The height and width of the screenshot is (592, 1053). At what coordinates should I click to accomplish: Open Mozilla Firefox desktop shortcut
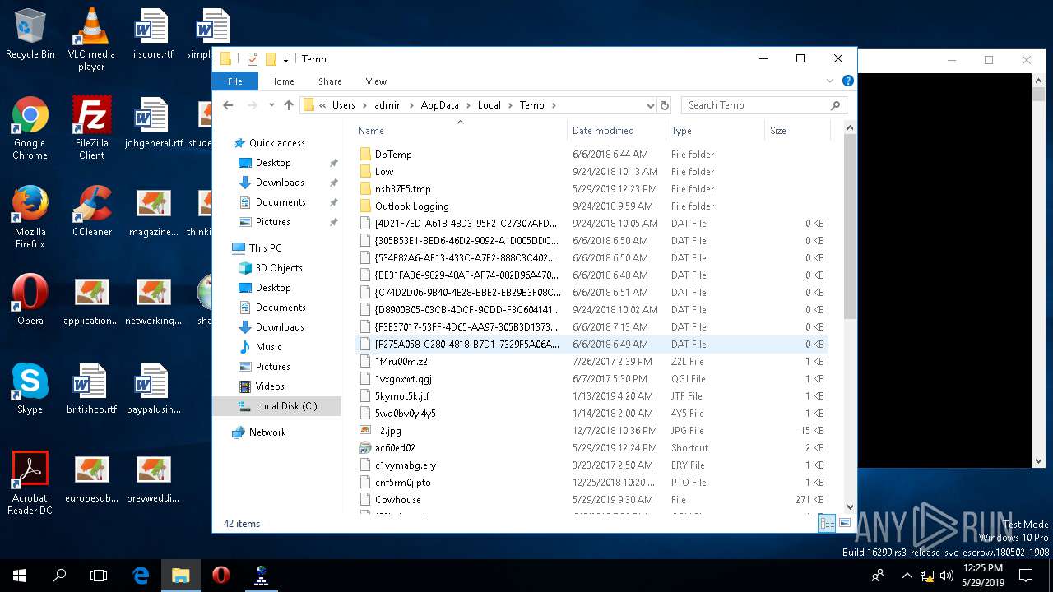pyautogui.click(x=30, y=217)
